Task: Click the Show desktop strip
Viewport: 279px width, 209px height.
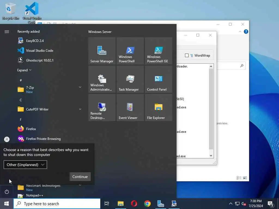Action: point(278,204)
